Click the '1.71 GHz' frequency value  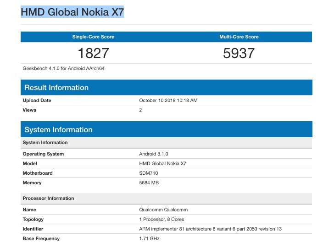(149, 239)
